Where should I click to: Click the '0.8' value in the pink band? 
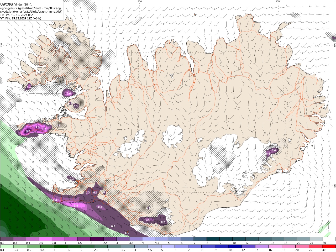coord(76,206)
